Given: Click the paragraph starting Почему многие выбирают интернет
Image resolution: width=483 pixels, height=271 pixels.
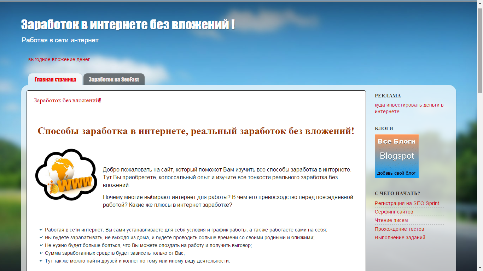Looking at the screenshot, I should point(228,201).
